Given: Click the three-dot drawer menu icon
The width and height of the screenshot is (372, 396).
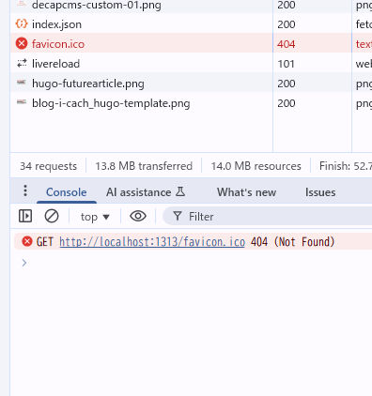Looking at the screenshot, I should click(25, 190).
